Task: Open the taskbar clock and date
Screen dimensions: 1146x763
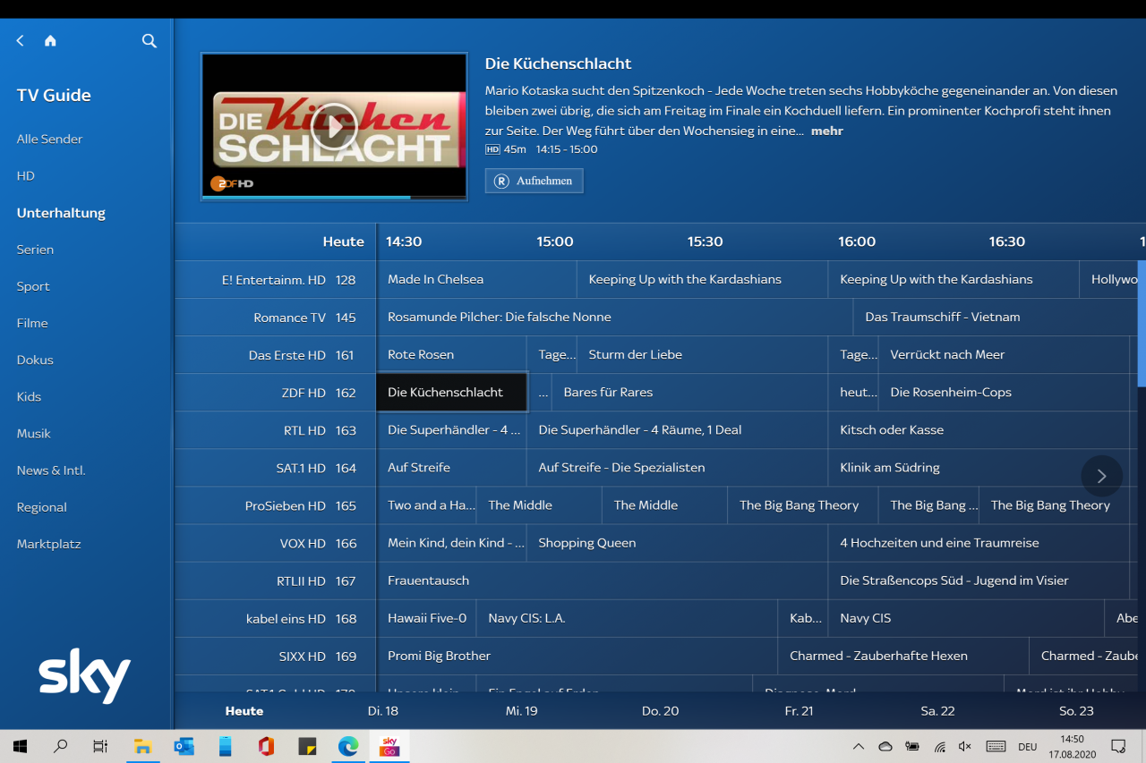Action: click(x=1072, y=746)
